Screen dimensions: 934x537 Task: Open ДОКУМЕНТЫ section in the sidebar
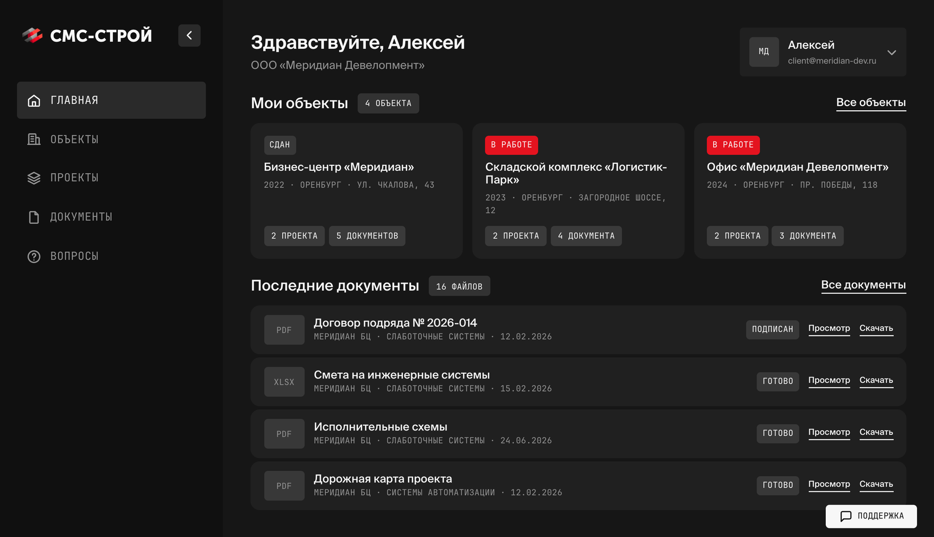tap(111, 217)
